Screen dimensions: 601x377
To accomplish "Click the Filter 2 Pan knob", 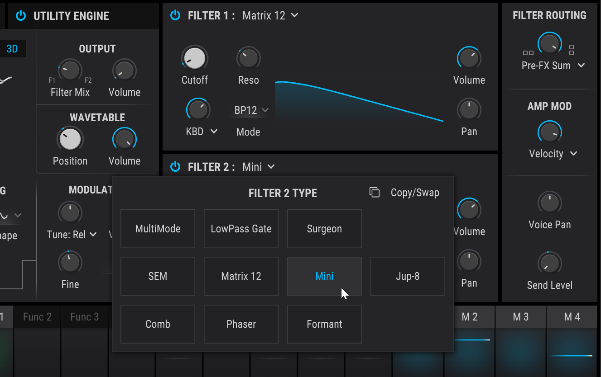I will tap(469, 261).
